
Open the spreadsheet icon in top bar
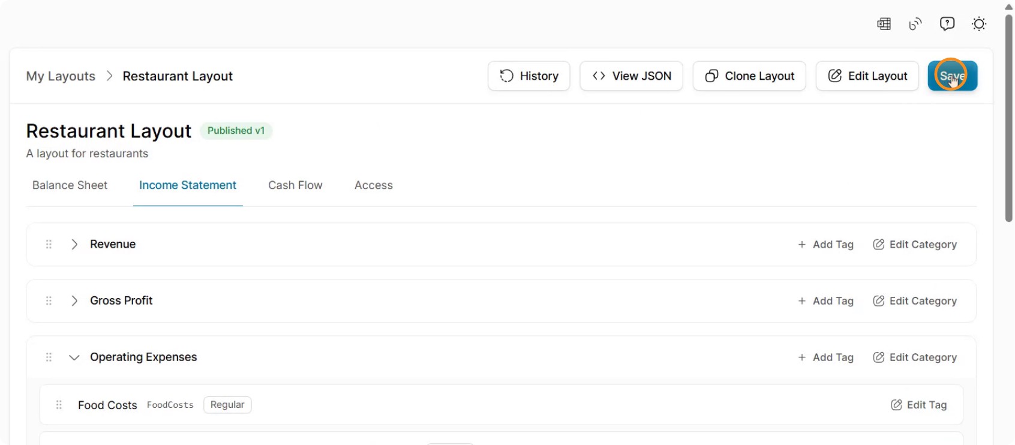[884, 24]
